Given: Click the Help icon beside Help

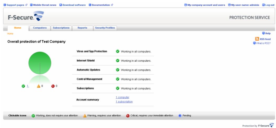Looking at the screenshot, I should point(263,33).
